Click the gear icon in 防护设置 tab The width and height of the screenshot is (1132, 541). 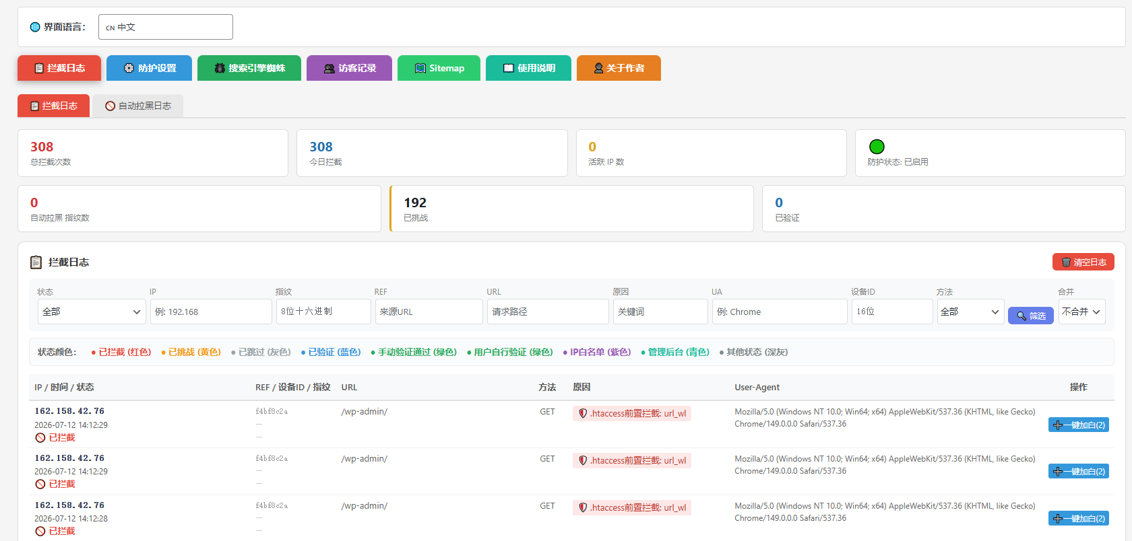pos(129,68)
